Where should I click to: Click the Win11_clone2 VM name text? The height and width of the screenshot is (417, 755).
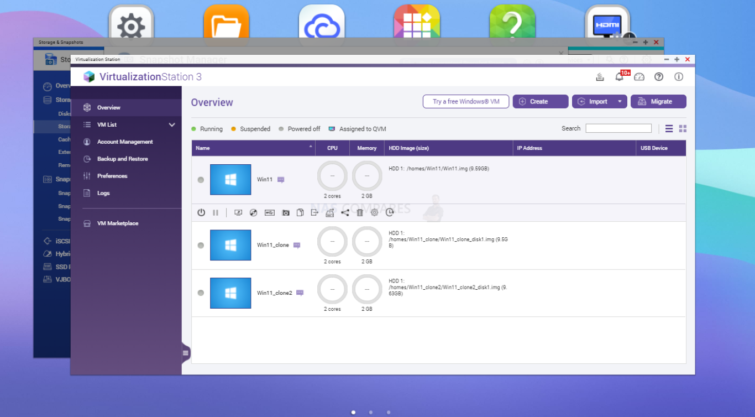click(x=275, y=293)
